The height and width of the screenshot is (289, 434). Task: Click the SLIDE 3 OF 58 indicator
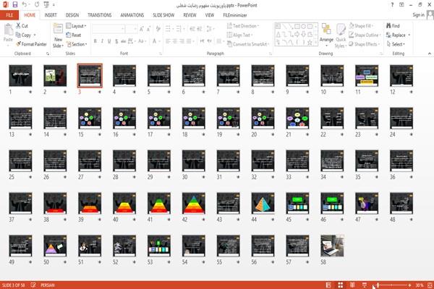click(13, 285)
